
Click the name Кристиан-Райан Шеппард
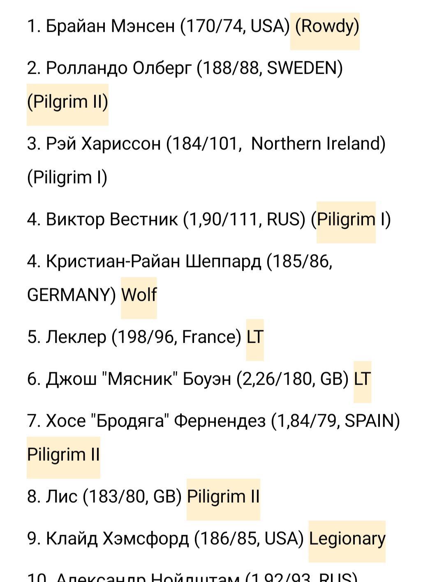click(x=153, y=261)
